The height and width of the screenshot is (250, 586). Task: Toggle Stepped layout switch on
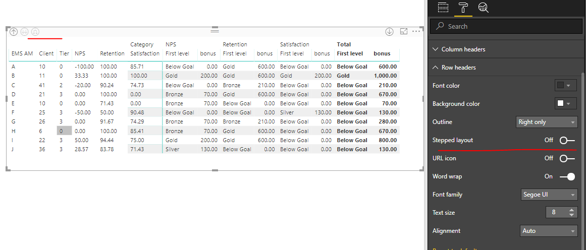pyautogui.click(x=567, y=140)
